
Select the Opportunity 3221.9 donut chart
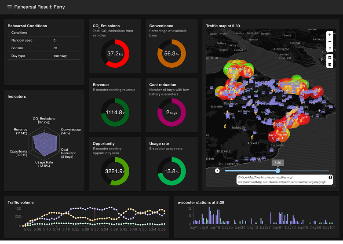tap(115, 171)
